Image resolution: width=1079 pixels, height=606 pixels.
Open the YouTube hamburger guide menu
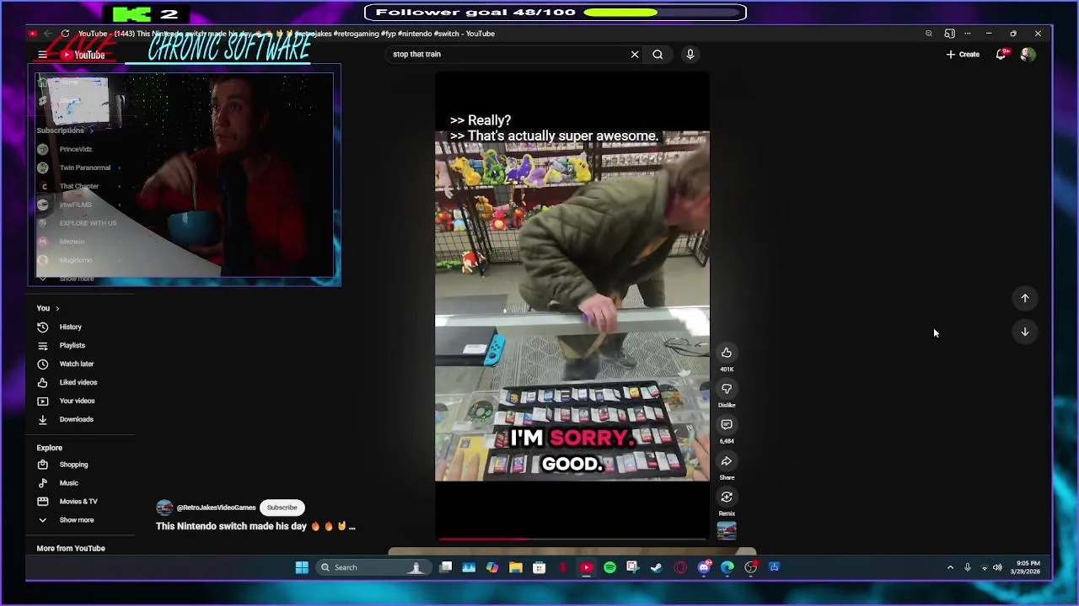[42, 55]
